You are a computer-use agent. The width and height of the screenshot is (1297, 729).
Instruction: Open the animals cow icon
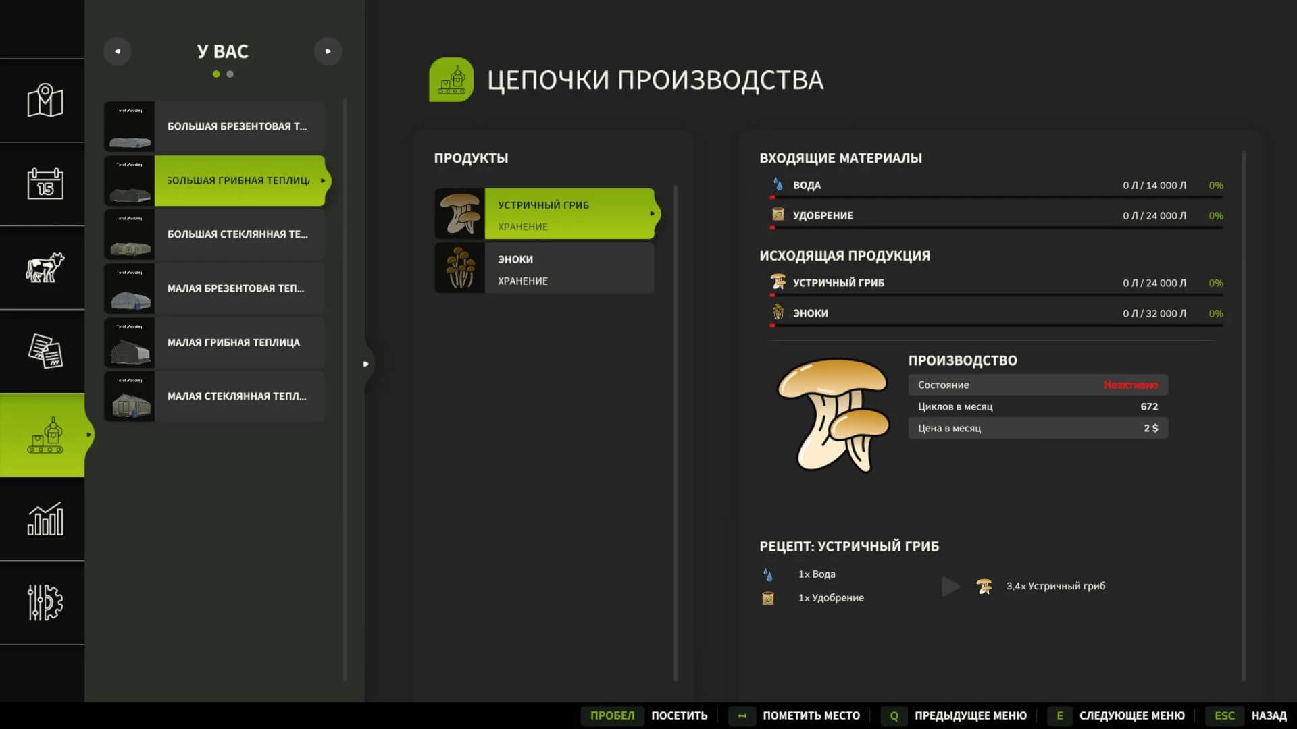45,267
